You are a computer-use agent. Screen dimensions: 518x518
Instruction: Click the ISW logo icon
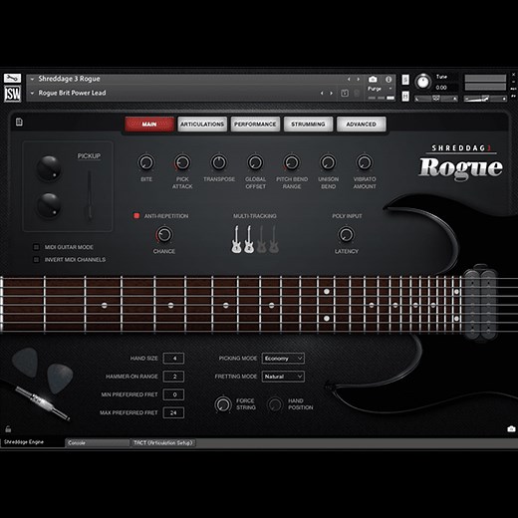(12, 94)
